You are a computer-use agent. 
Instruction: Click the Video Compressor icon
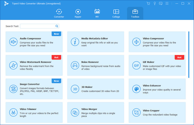pos(136,42)
